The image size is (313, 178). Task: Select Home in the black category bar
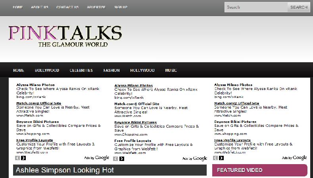coord(19,70)
